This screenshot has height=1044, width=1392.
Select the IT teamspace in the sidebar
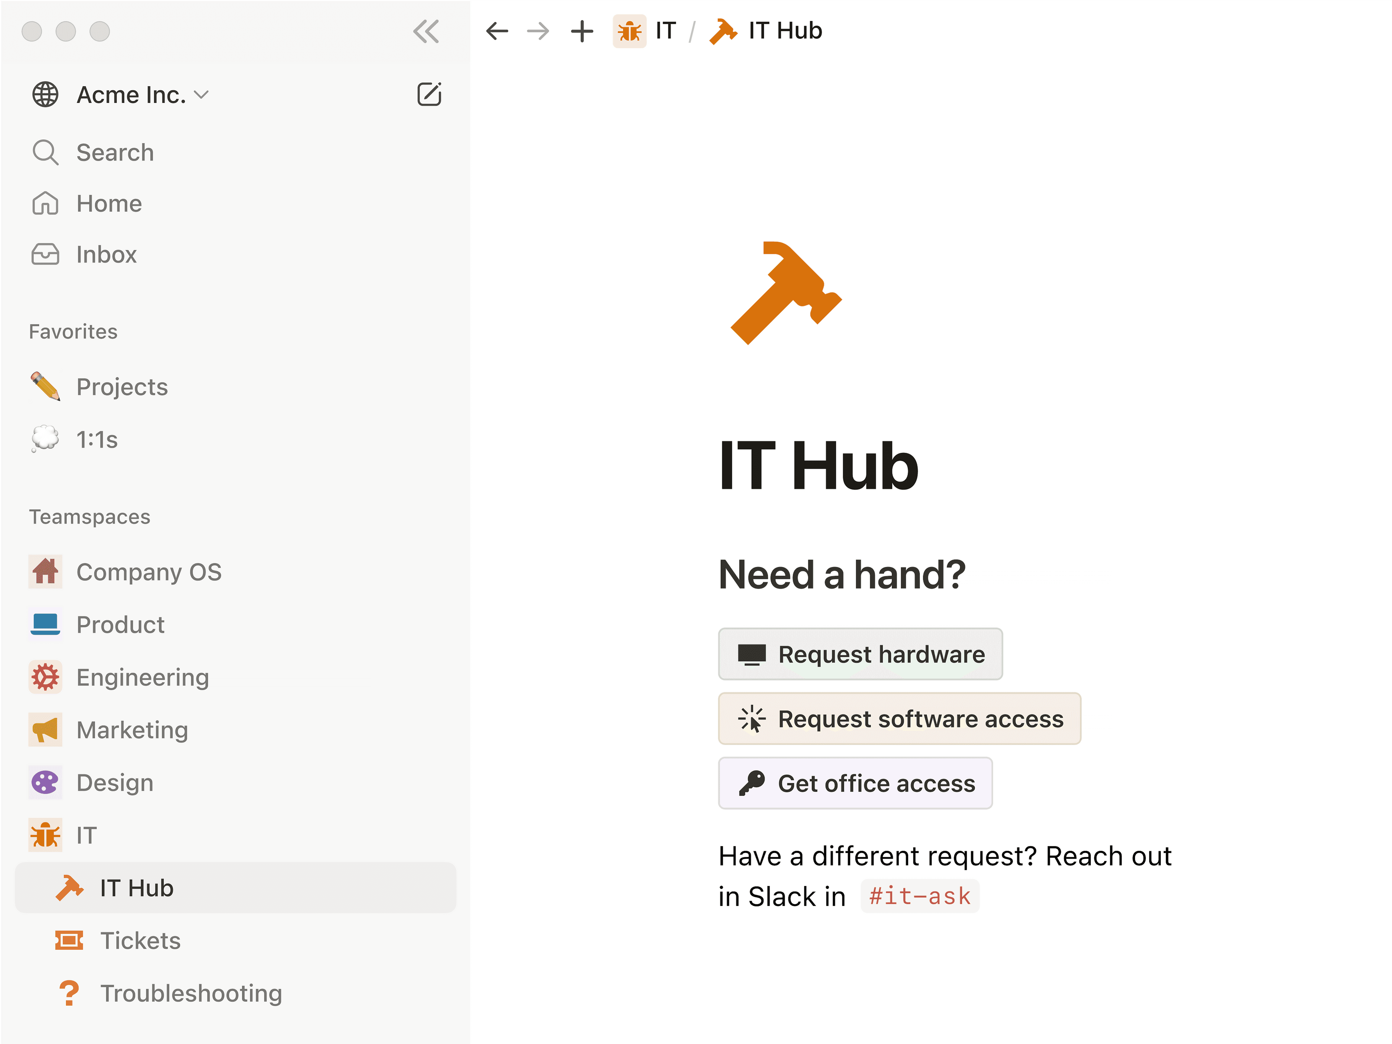[86, 835]
